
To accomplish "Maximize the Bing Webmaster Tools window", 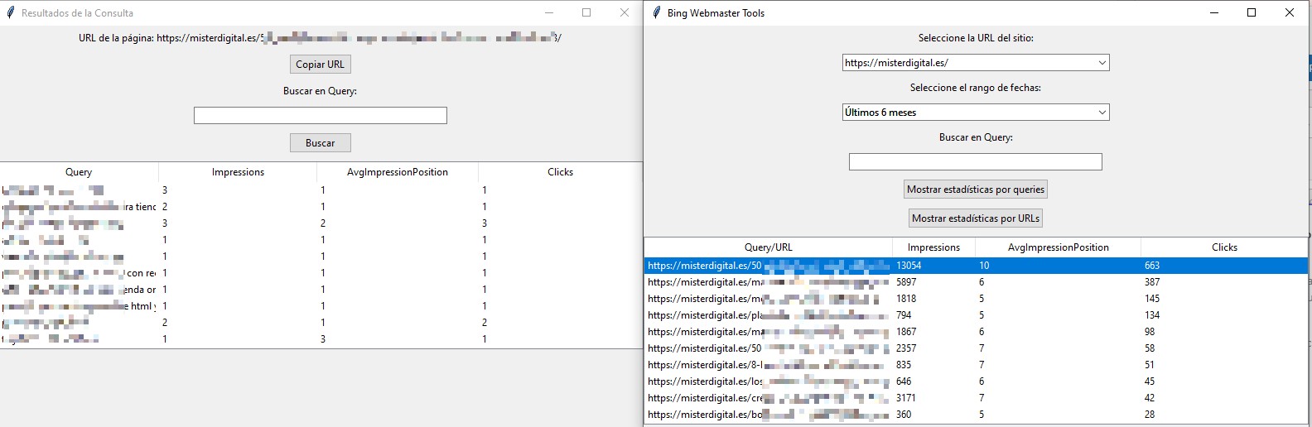I will point(1252,12).
